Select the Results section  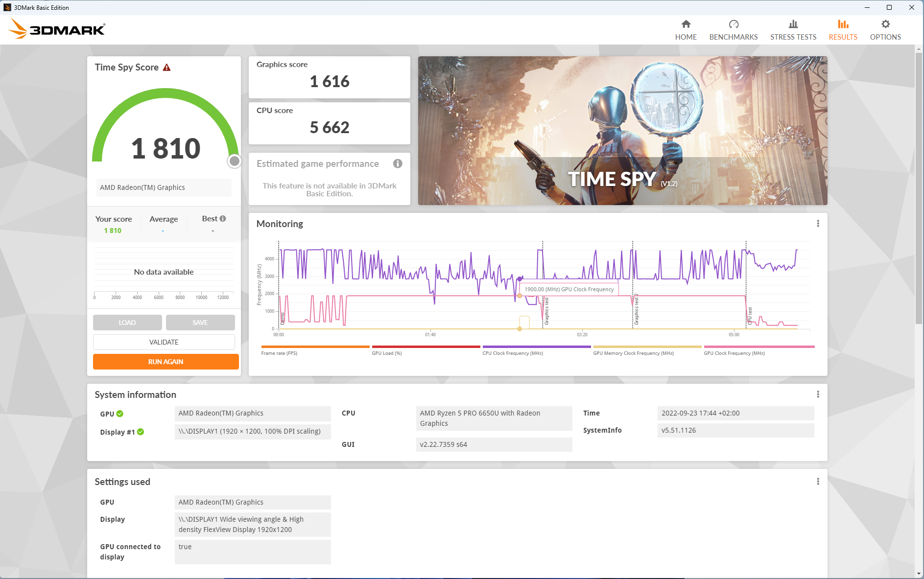pos(843,30)
